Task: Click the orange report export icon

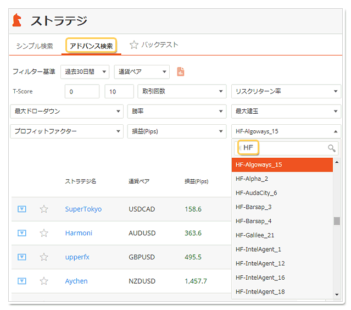Action: (x=181, y=71)
